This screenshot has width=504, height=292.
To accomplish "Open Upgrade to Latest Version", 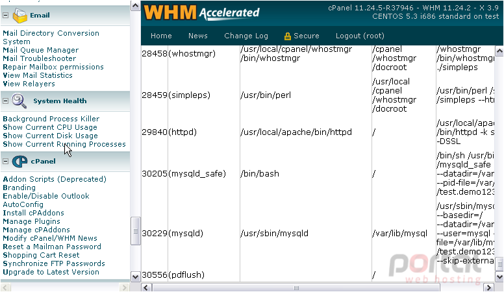I will [51, 272].
